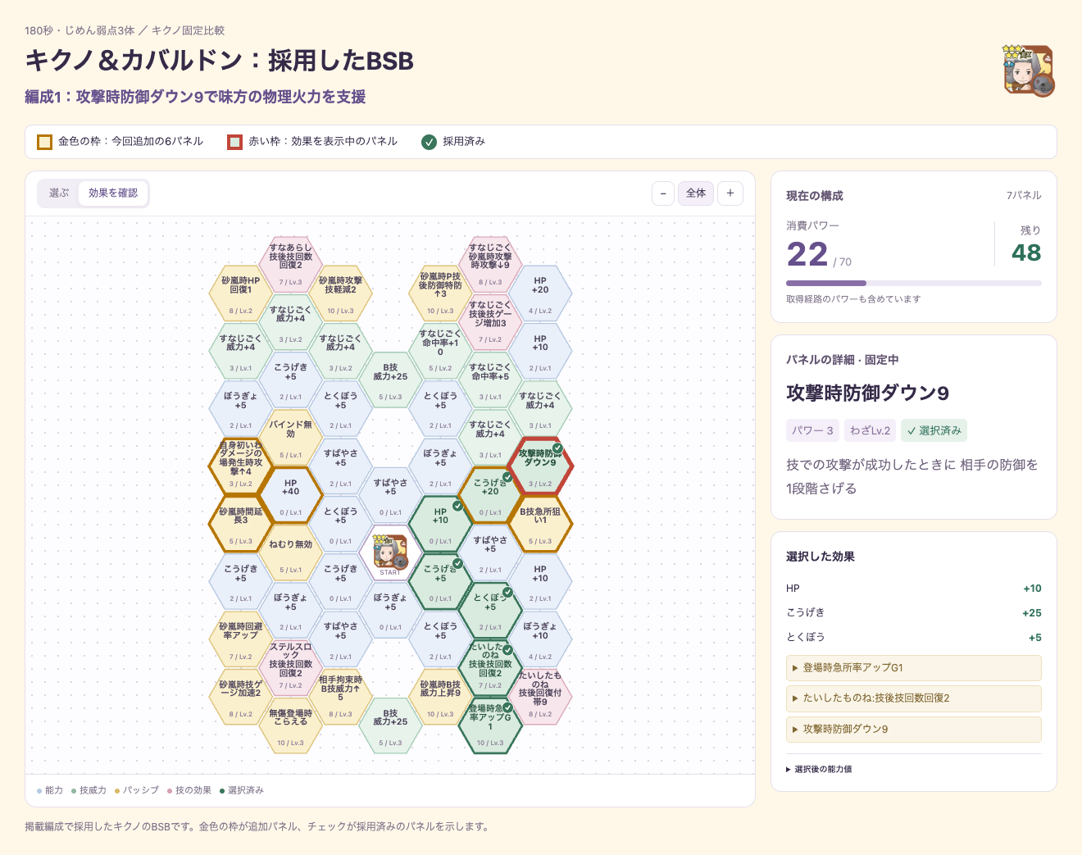Click the パワー 3 chip
This screenshot has height=855, width=1082.
click(x=812, y=430)
